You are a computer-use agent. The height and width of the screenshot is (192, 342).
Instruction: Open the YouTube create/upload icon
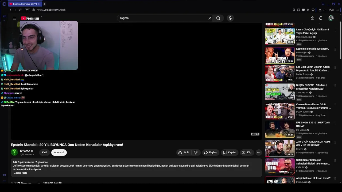point(312,18)
